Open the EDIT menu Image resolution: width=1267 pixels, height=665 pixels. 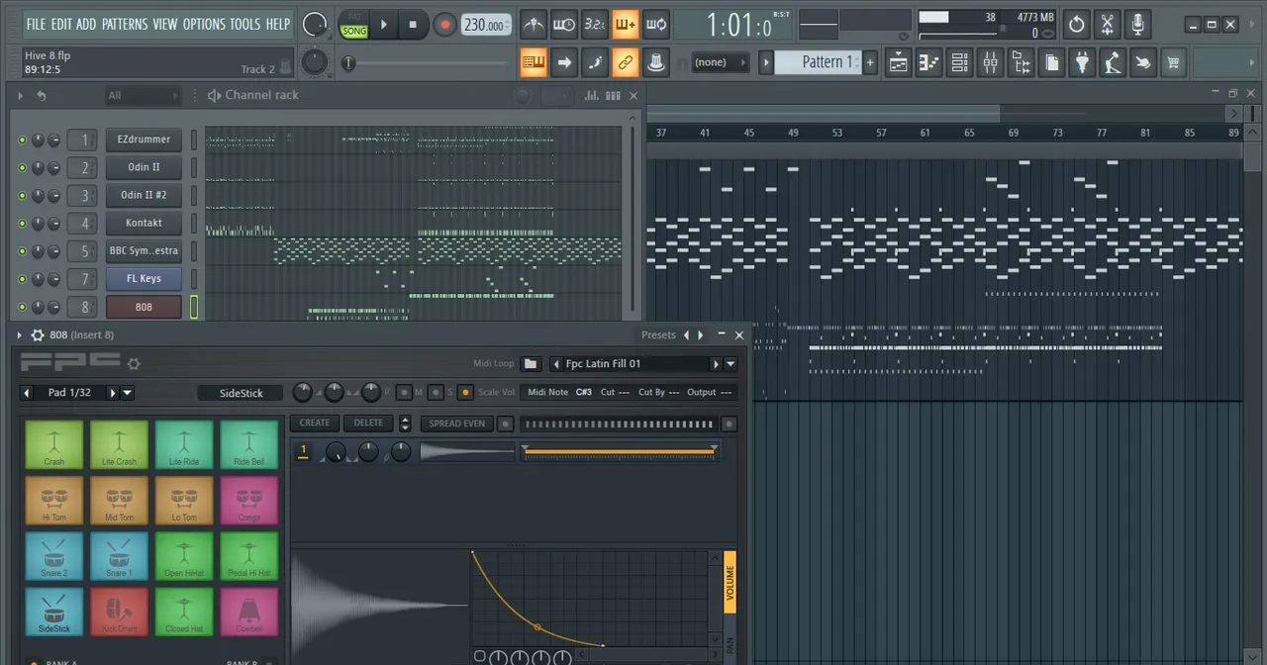(61, 24)
